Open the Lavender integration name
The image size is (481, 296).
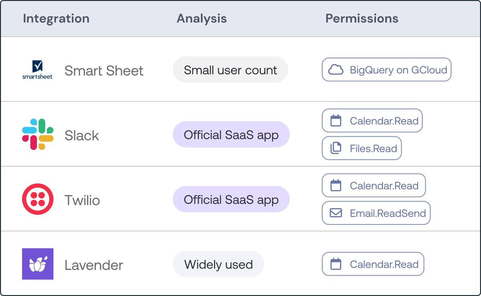pos(94,265)
